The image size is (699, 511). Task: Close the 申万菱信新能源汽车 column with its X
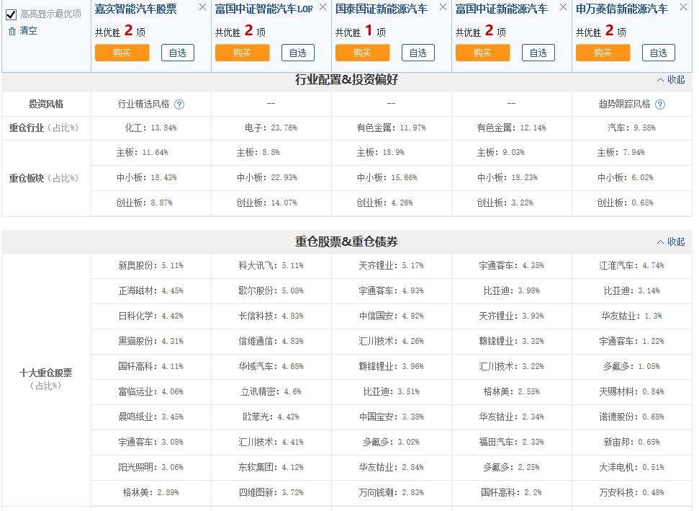coord(683,7)
